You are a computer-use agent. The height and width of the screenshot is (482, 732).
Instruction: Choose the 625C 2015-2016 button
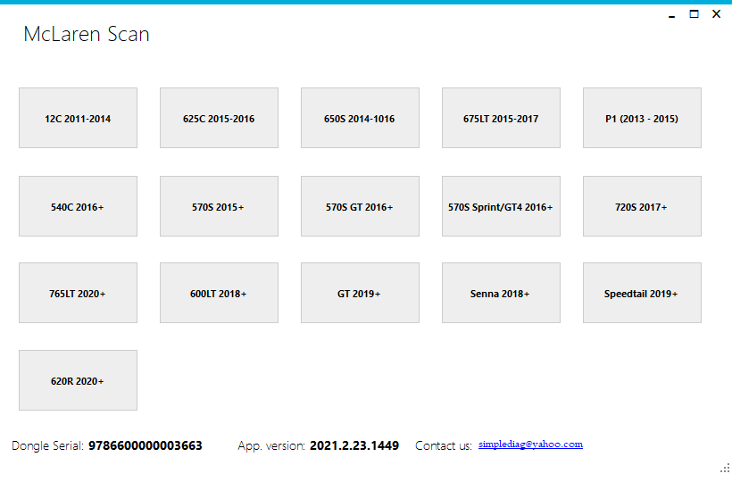[219, 118]
